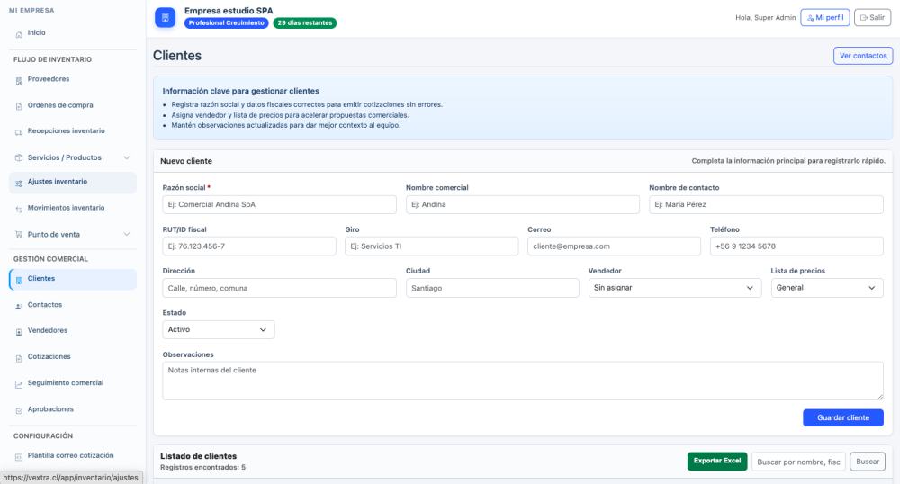Screen dimensions: 900x484
Task: Expand the Punto de venta submenu
Action: tap(126, 235)
